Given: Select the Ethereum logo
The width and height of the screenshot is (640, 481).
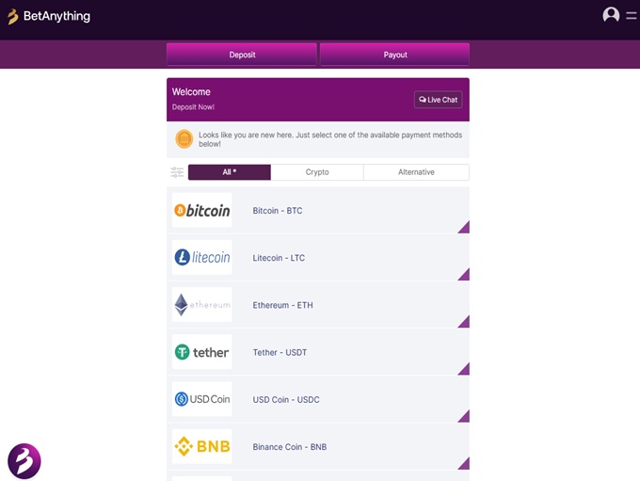Looking at the screenshot, I should [201, 305].
